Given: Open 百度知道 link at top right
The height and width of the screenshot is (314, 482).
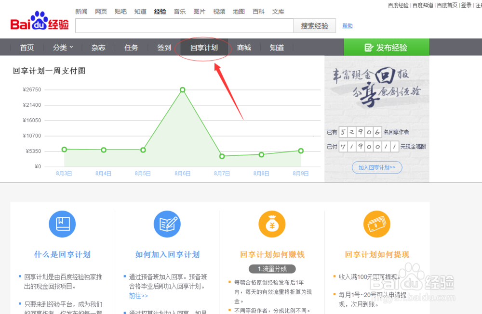Looking at the screenshot, I should pos(423,5).
